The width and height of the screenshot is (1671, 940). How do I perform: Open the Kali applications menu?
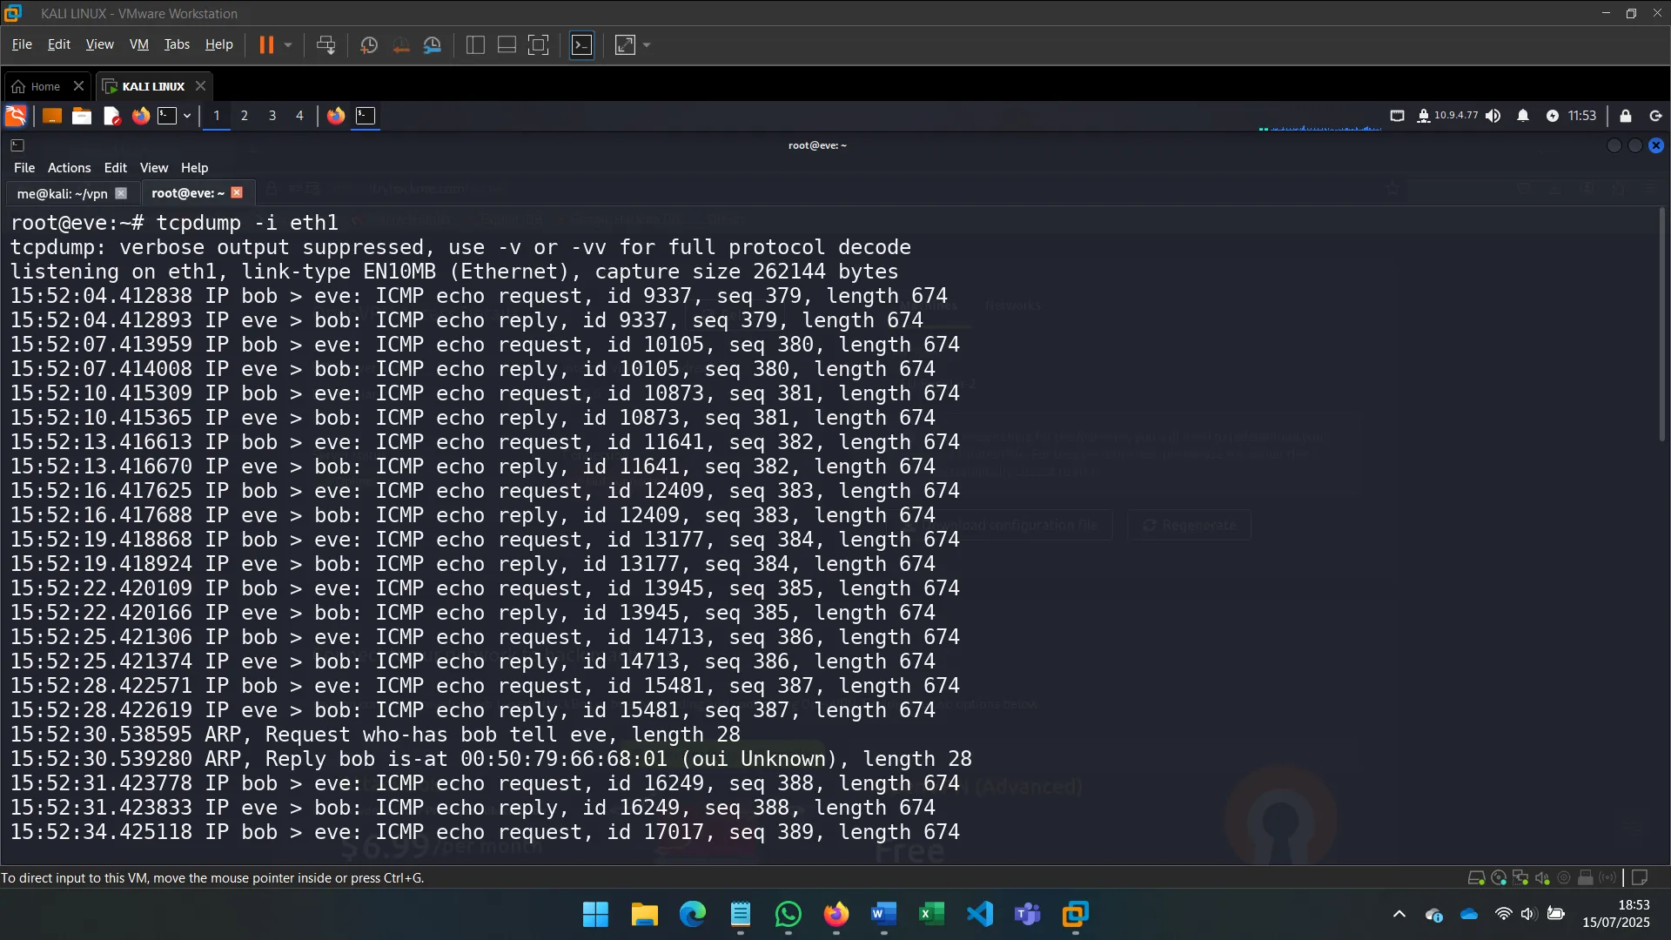pos(15,116)
